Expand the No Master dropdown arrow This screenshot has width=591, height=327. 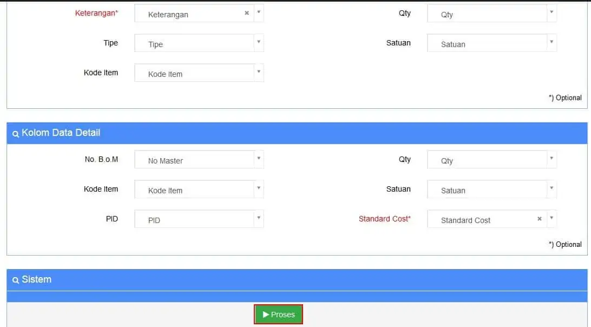pos(259,159)
